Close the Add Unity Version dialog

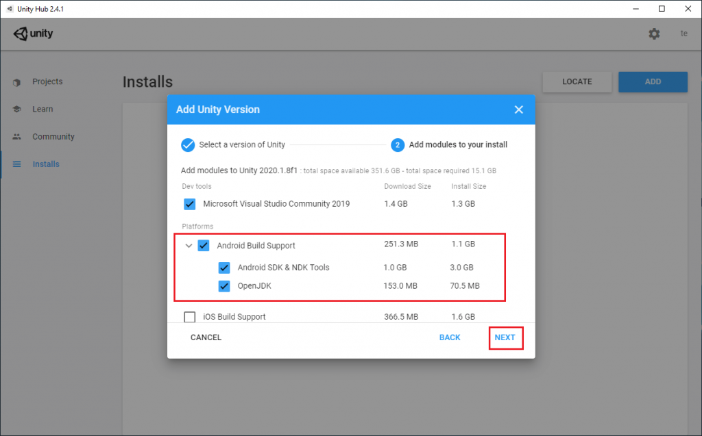point(519,110)
